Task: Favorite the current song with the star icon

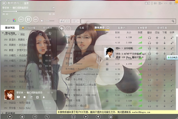Action: point(25,97)
